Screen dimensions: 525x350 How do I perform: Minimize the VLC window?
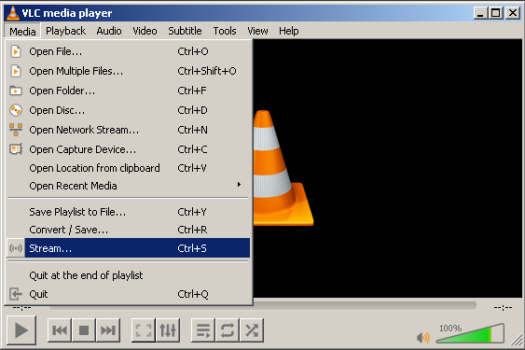480,13
